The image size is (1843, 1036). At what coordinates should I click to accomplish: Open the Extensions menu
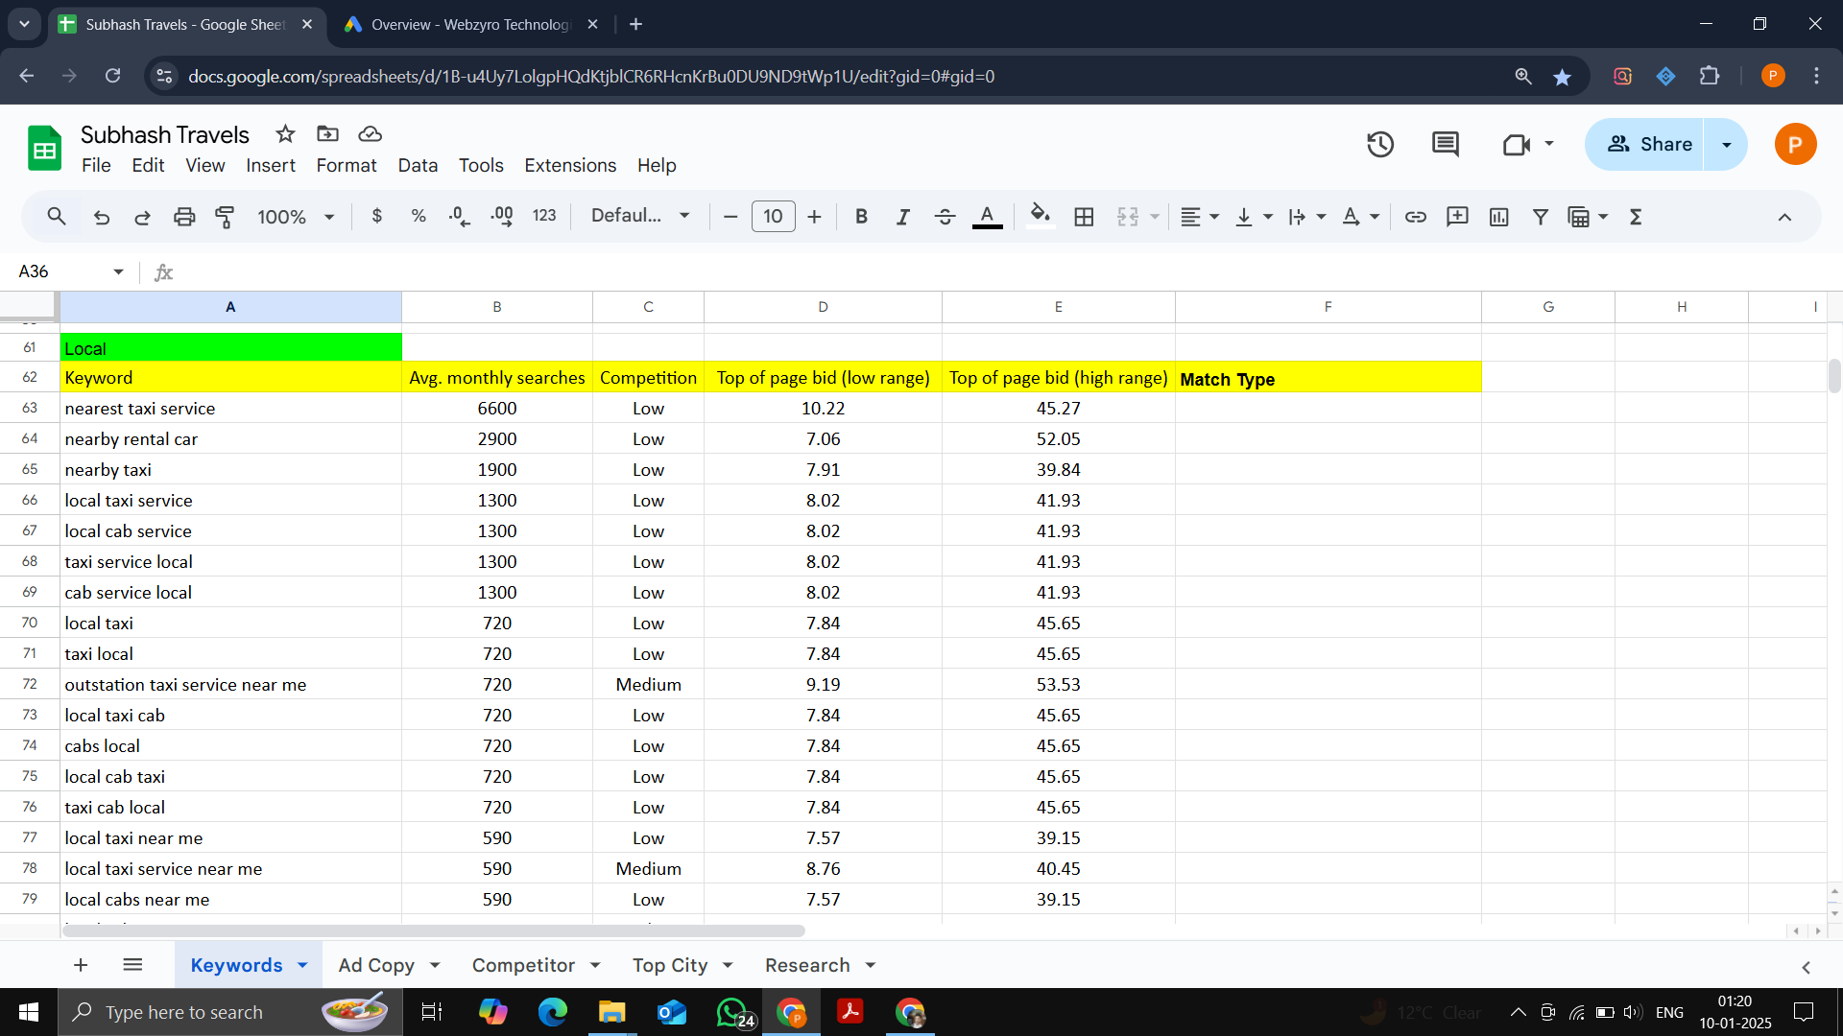pos(570,166)
